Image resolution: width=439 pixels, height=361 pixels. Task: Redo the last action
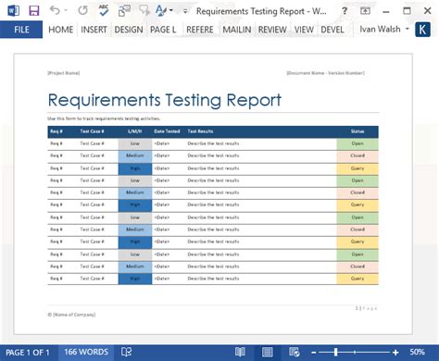coord(82,11)
